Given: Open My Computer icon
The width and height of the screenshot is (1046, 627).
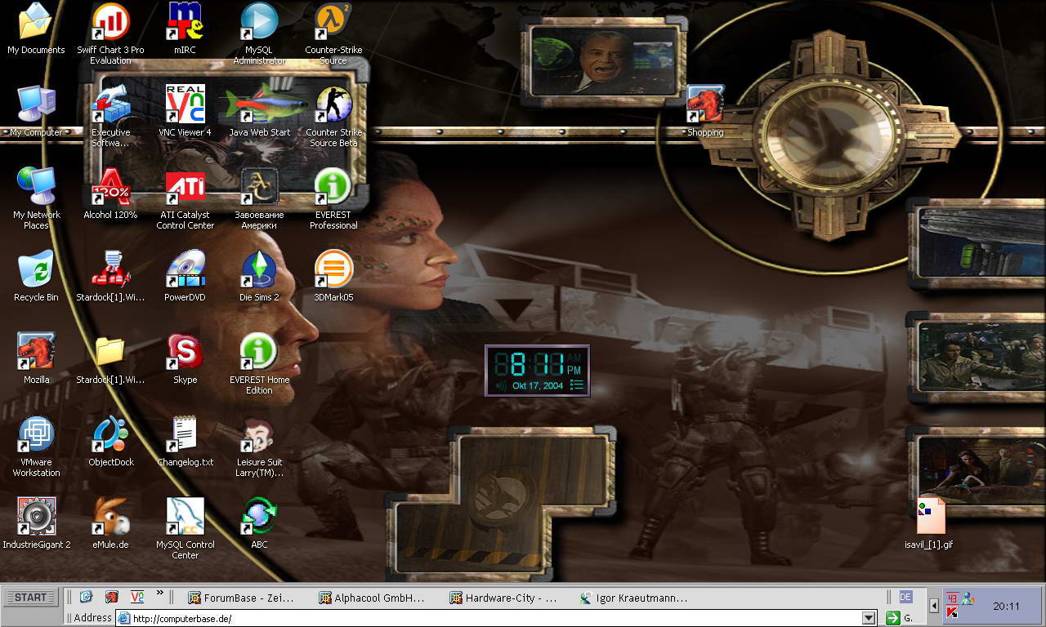Looking at the screenshot, I should click(x=36, y=111).
